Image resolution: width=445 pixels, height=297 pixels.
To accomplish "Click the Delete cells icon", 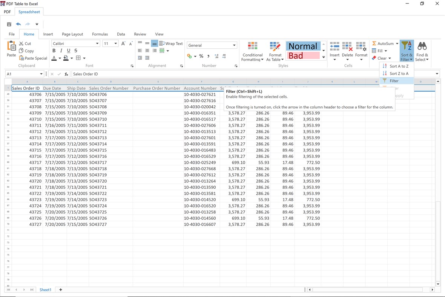I will [x=347, y=47].
